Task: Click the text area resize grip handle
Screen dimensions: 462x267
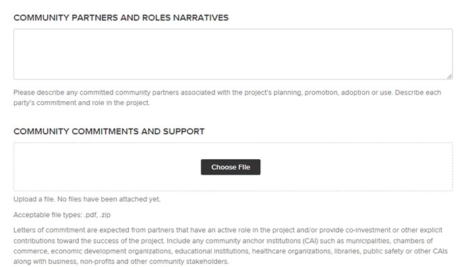Action: (449, 76)
